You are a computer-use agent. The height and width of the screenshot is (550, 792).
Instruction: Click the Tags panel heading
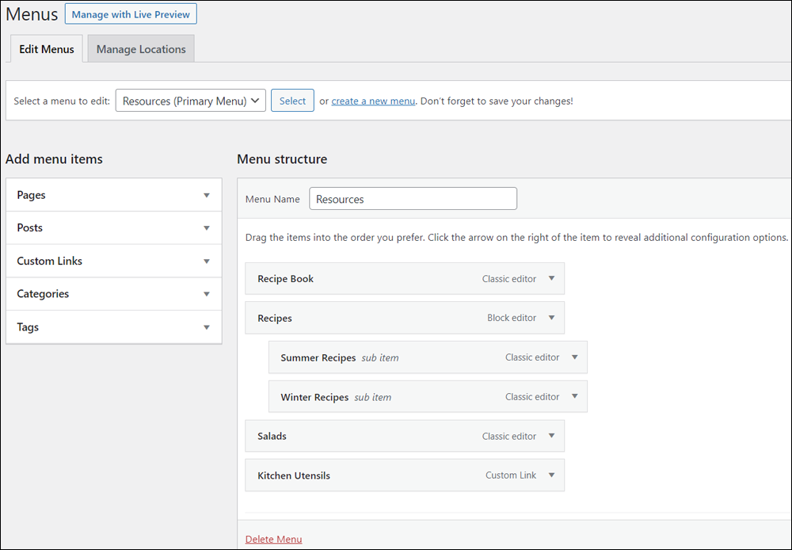pyautogui.click(x=28, y=327)
